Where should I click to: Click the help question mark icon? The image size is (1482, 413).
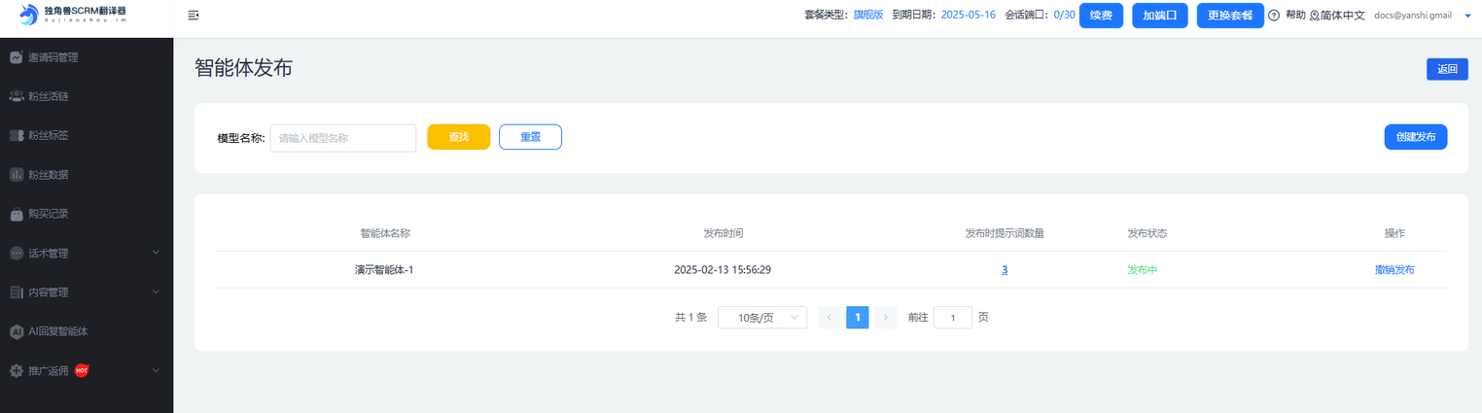coord(1274,16)
